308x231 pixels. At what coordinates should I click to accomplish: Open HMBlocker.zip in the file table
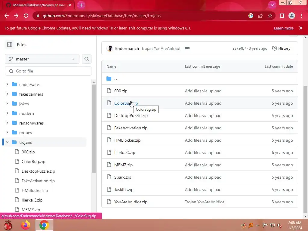127,140
